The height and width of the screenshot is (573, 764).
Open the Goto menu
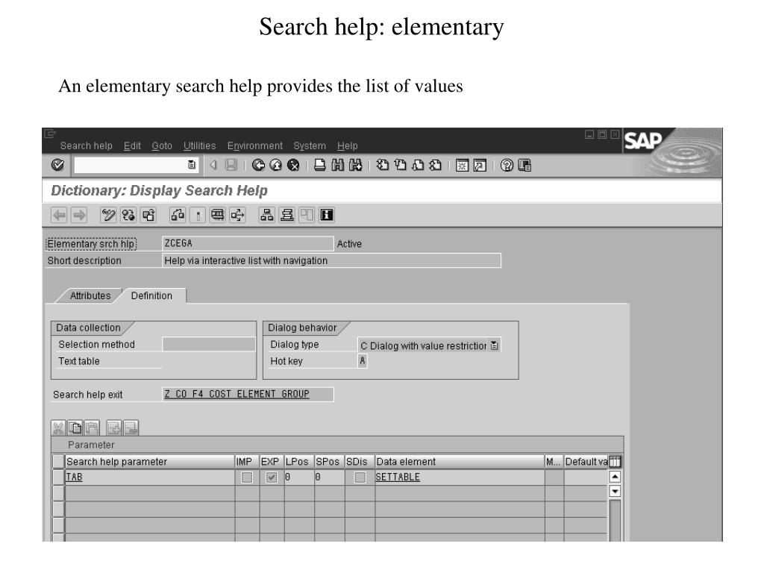point(162,145)
